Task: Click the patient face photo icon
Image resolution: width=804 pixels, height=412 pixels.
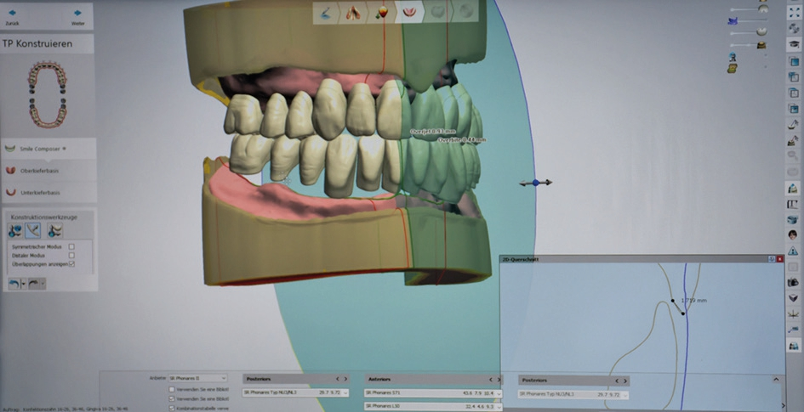Action: coord(793,235)
